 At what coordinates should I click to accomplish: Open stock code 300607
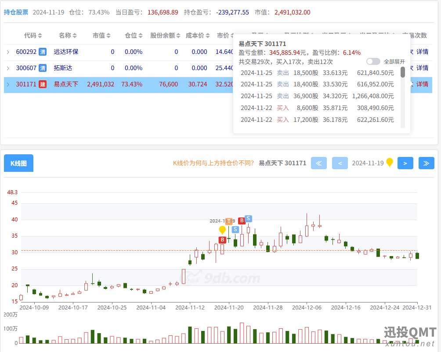[26, 68]
